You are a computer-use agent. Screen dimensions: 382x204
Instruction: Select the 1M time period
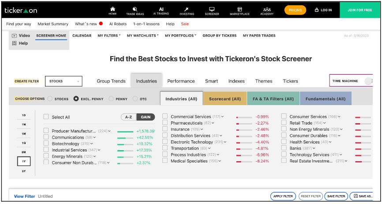(24, 133)
